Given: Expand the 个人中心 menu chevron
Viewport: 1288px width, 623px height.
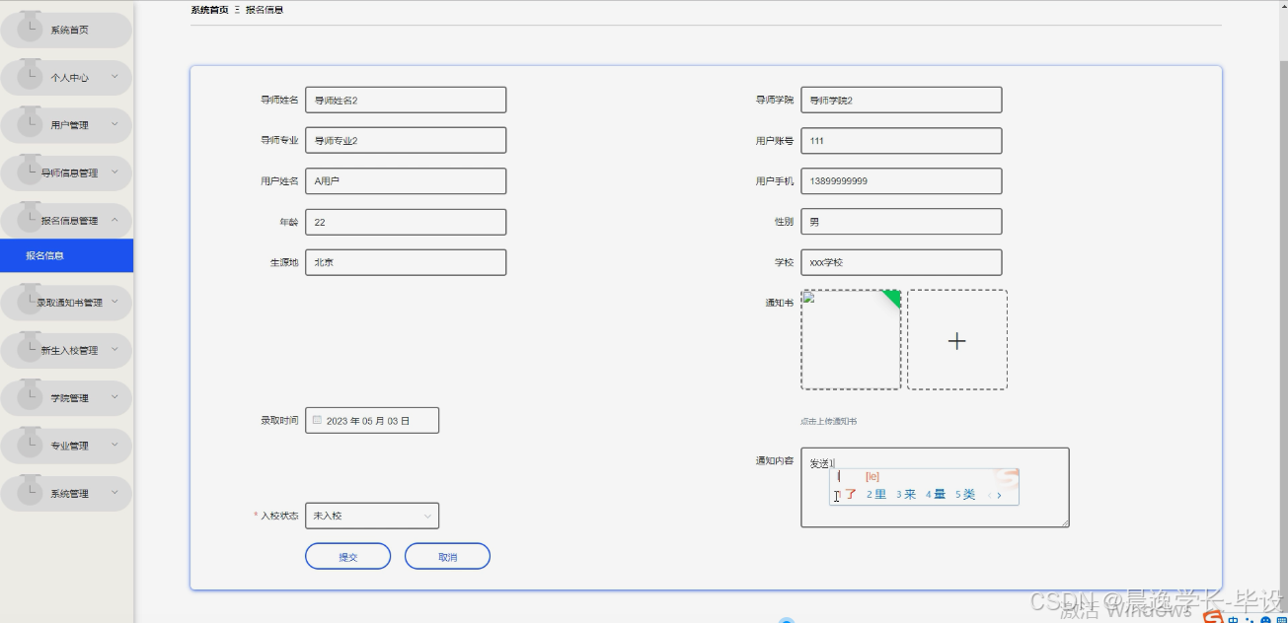Looking at the screenshot, I should click(114, 77).
